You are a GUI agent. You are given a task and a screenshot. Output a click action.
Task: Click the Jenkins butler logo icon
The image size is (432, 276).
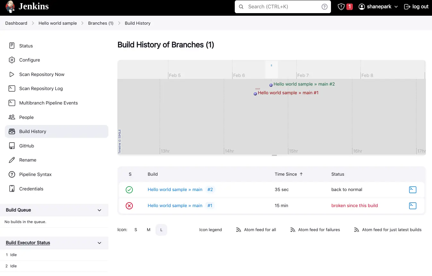pyautogui.click(x=10, y=6)
